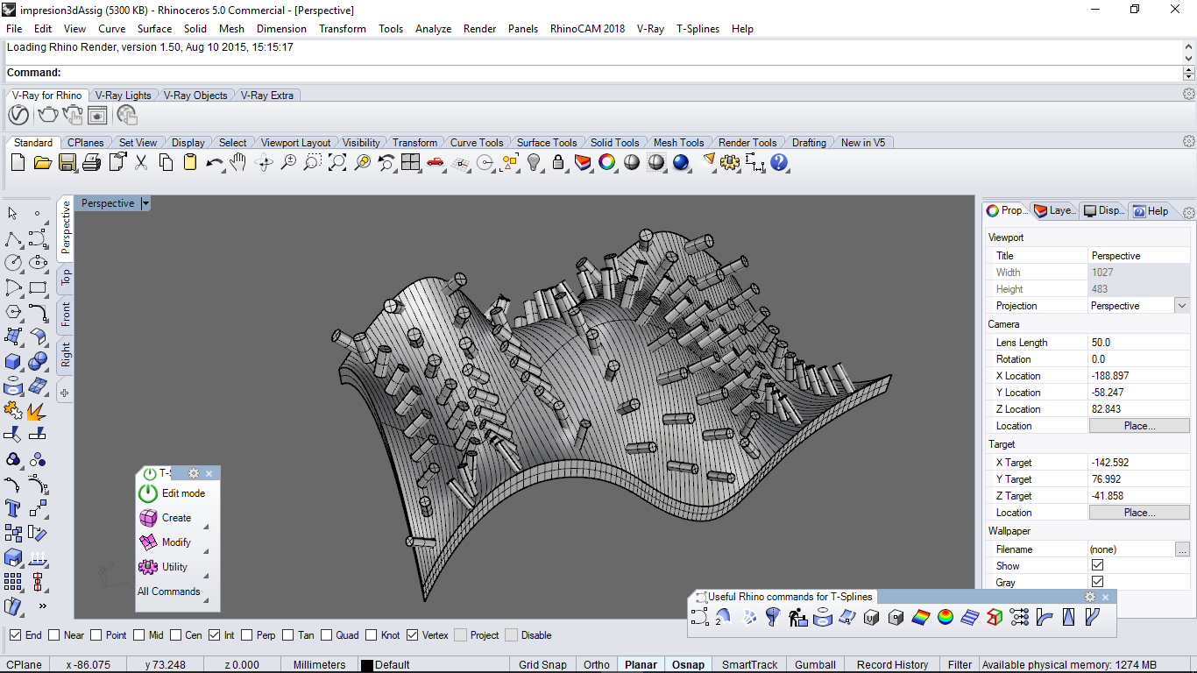The width and height of the screenshot is (1197, 673).
Task: Open the RhinoCAM 2018 menu
Action: pos(587,29)
